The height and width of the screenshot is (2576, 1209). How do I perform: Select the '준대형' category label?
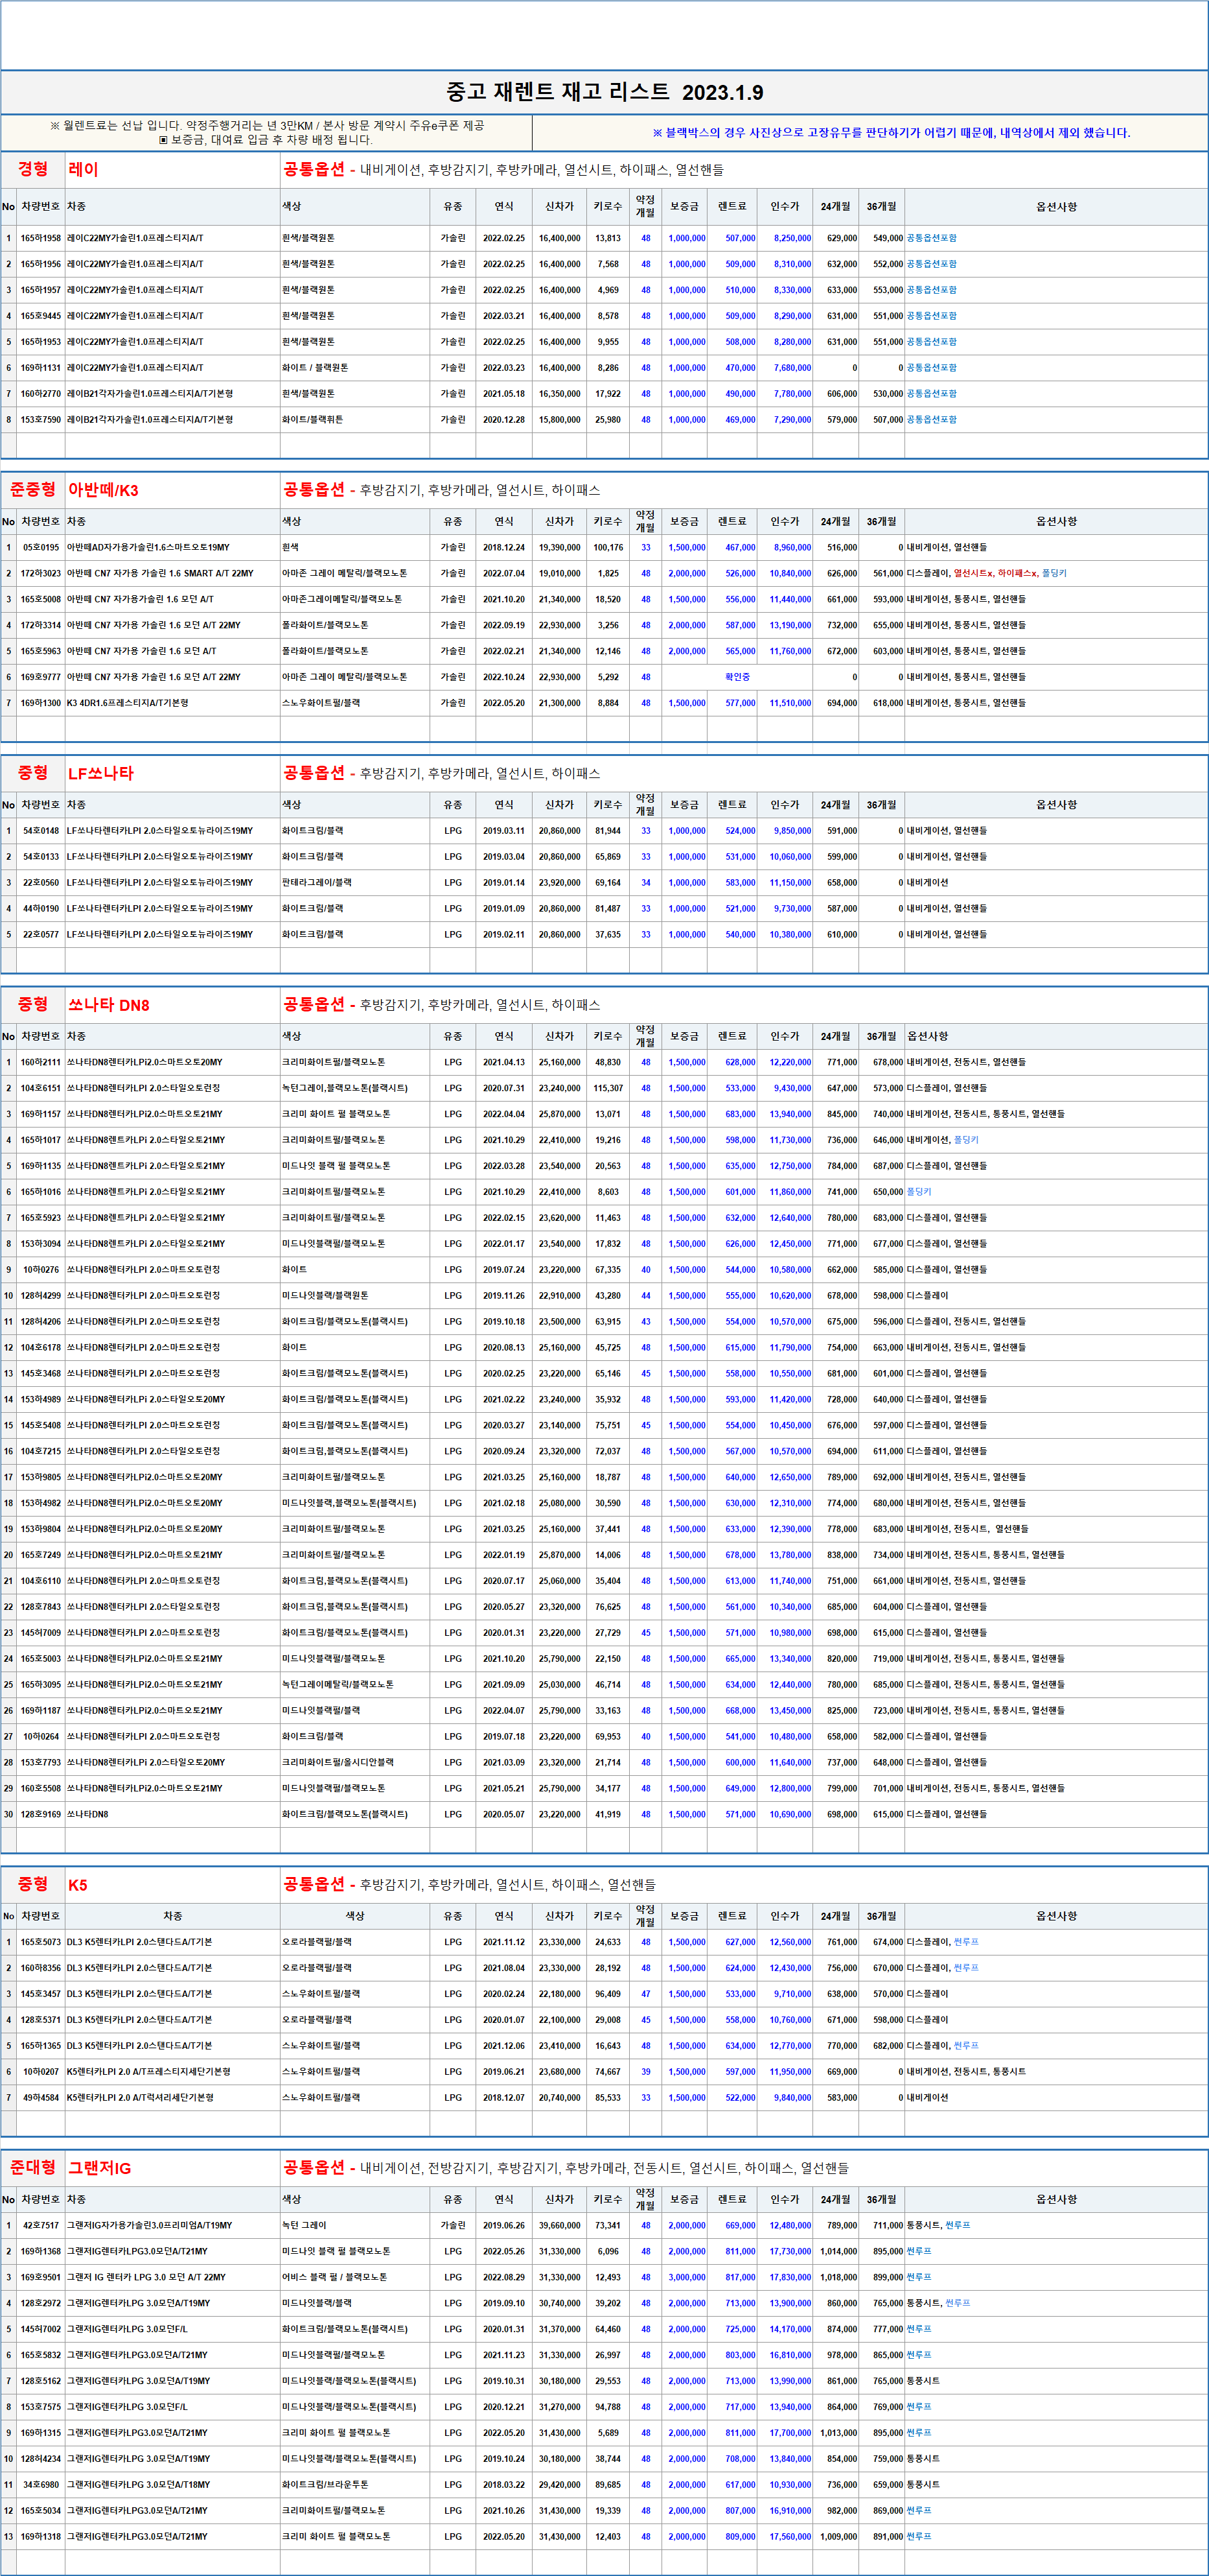pos(33,2167)
